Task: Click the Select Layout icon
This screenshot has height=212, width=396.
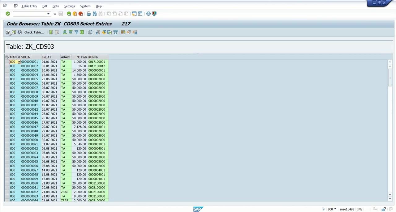Action: pos(129,32)
